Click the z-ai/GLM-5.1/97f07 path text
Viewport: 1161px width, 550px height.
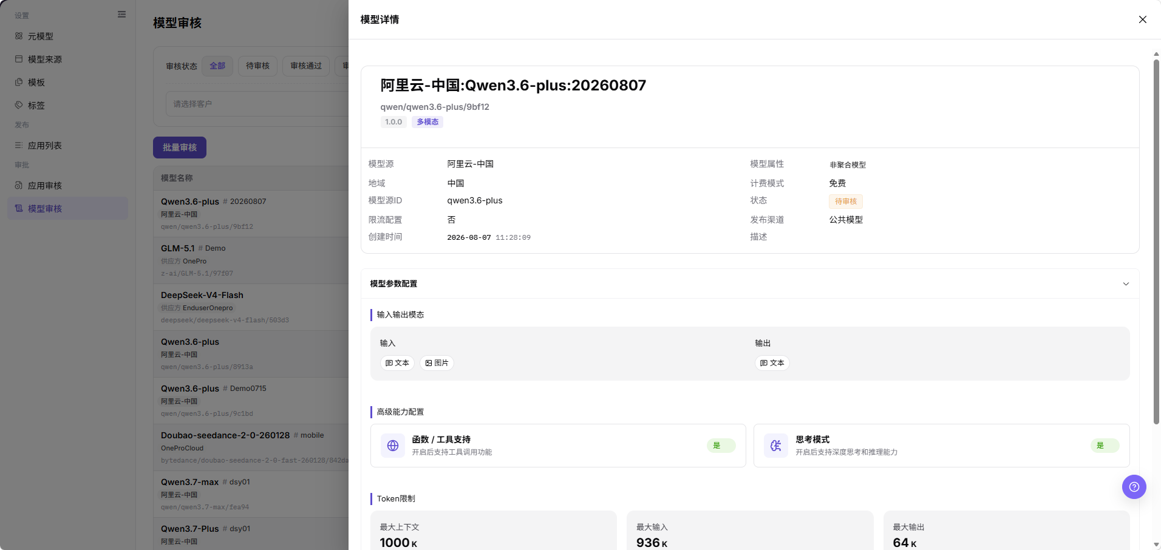197,273
